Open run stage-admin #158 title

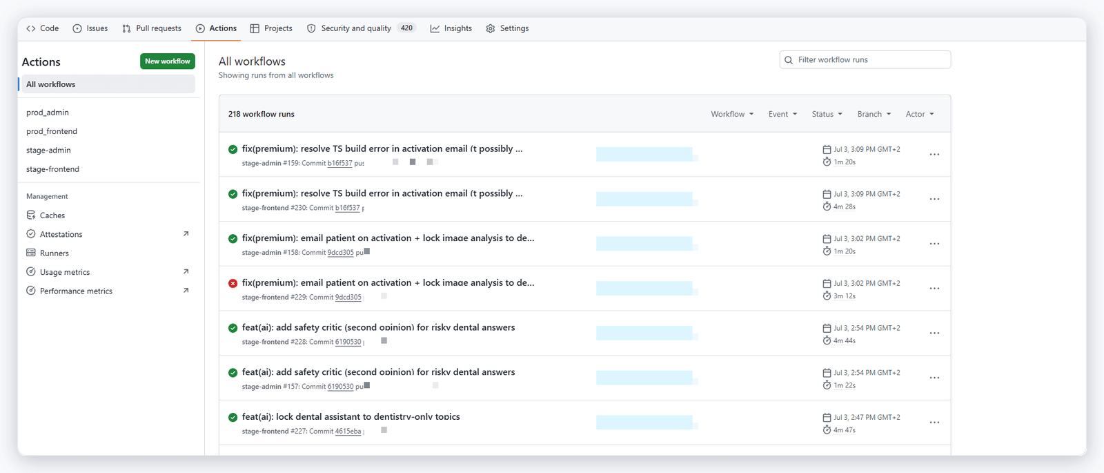[388, 238]
